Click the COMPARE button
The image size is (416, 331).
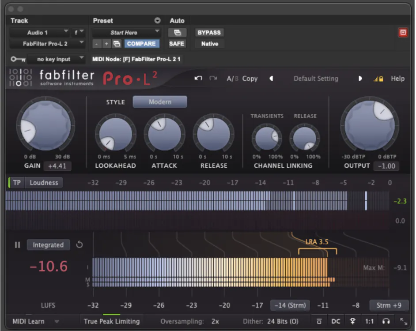pos(141,43)
